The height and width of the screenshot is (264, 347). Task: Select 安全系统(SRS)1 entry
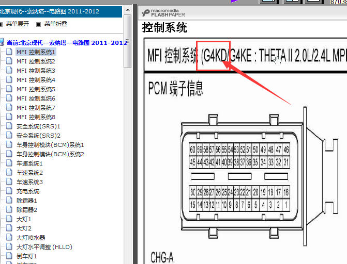click(38, 126)
